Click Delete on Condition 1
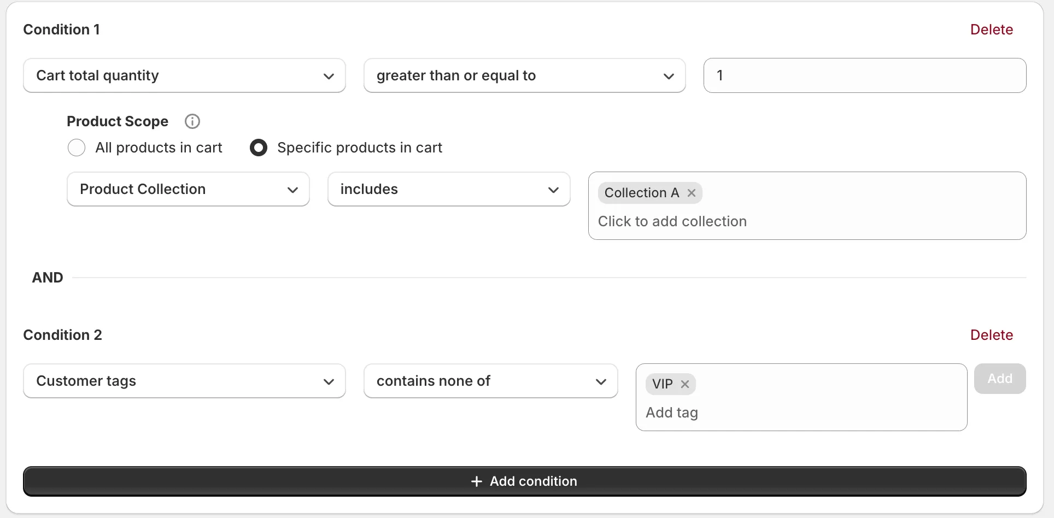The width and height of the screenshot is (1054, 518). (991, 29)
